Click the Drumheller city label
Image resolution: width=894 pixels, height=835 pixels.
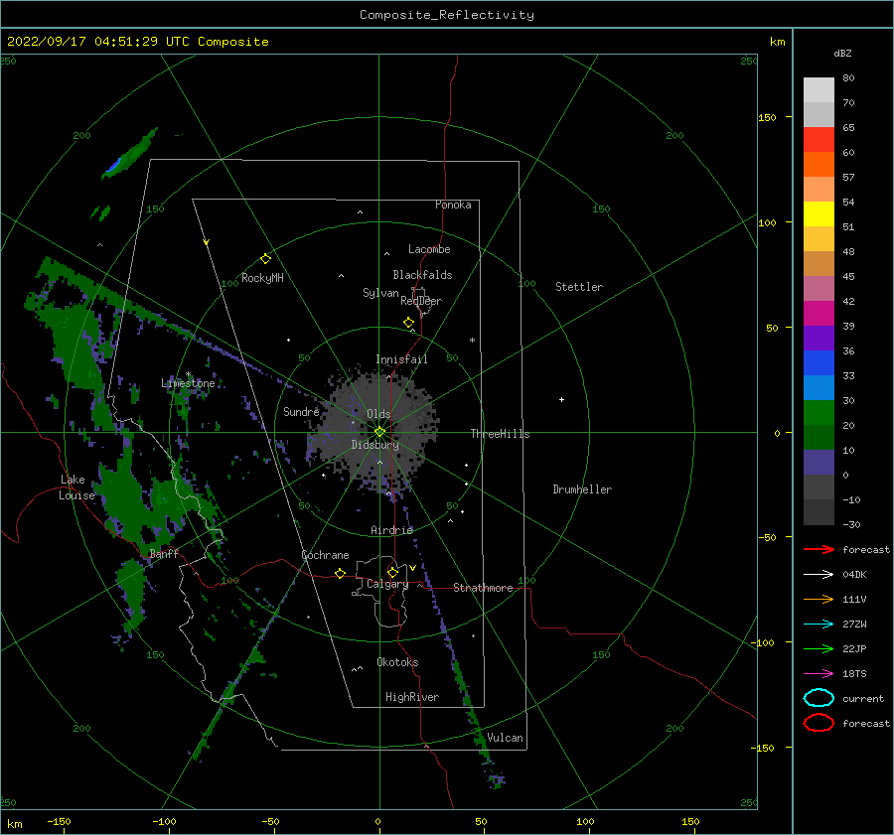tap(582, 489)
